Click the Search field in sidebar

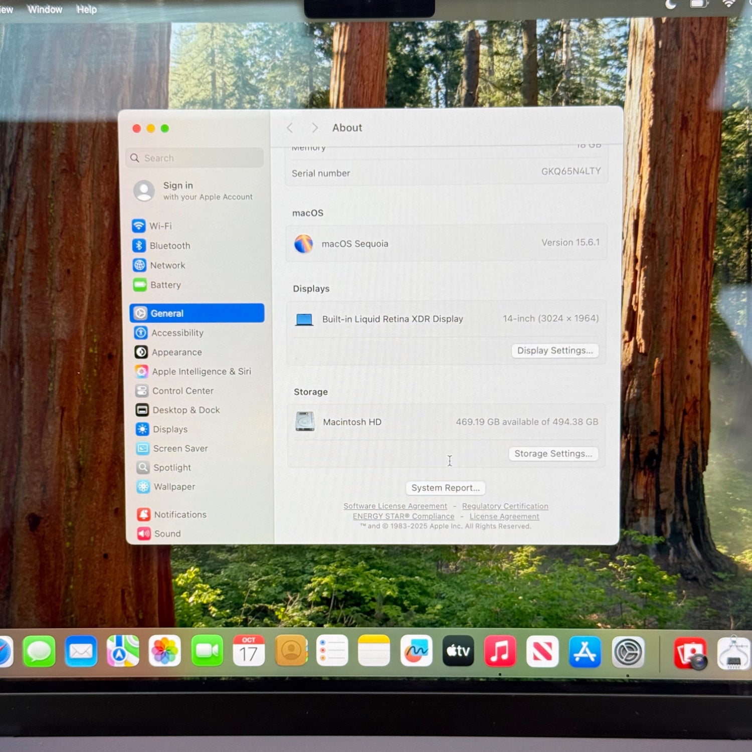[196, 158]
